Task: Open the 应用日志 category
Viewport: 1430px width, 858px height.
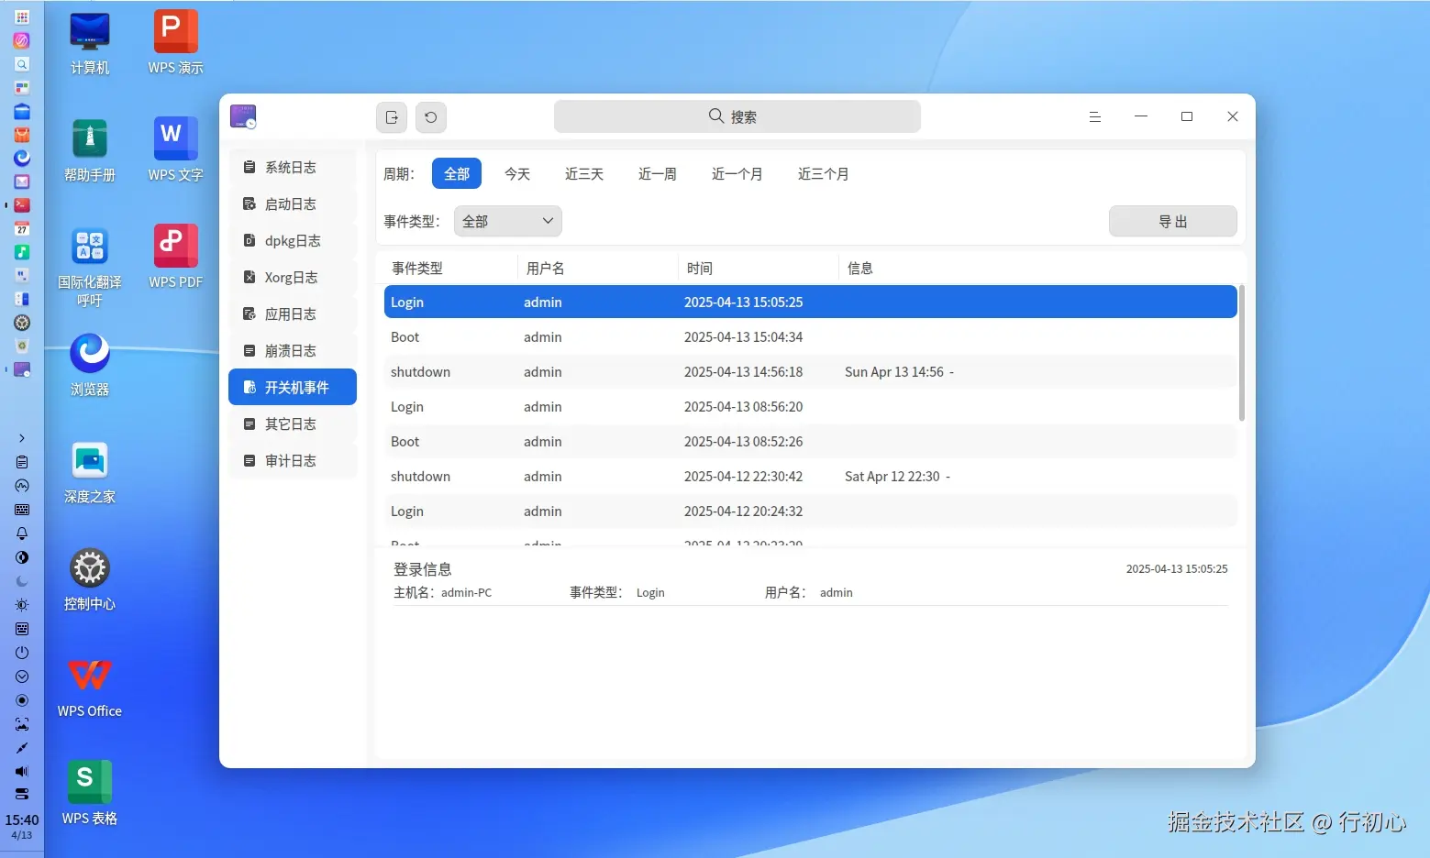Action: point(290,313)
